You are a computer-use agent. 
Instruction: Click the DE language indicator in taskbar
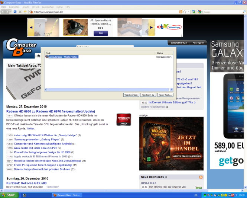tap(196, 195)
